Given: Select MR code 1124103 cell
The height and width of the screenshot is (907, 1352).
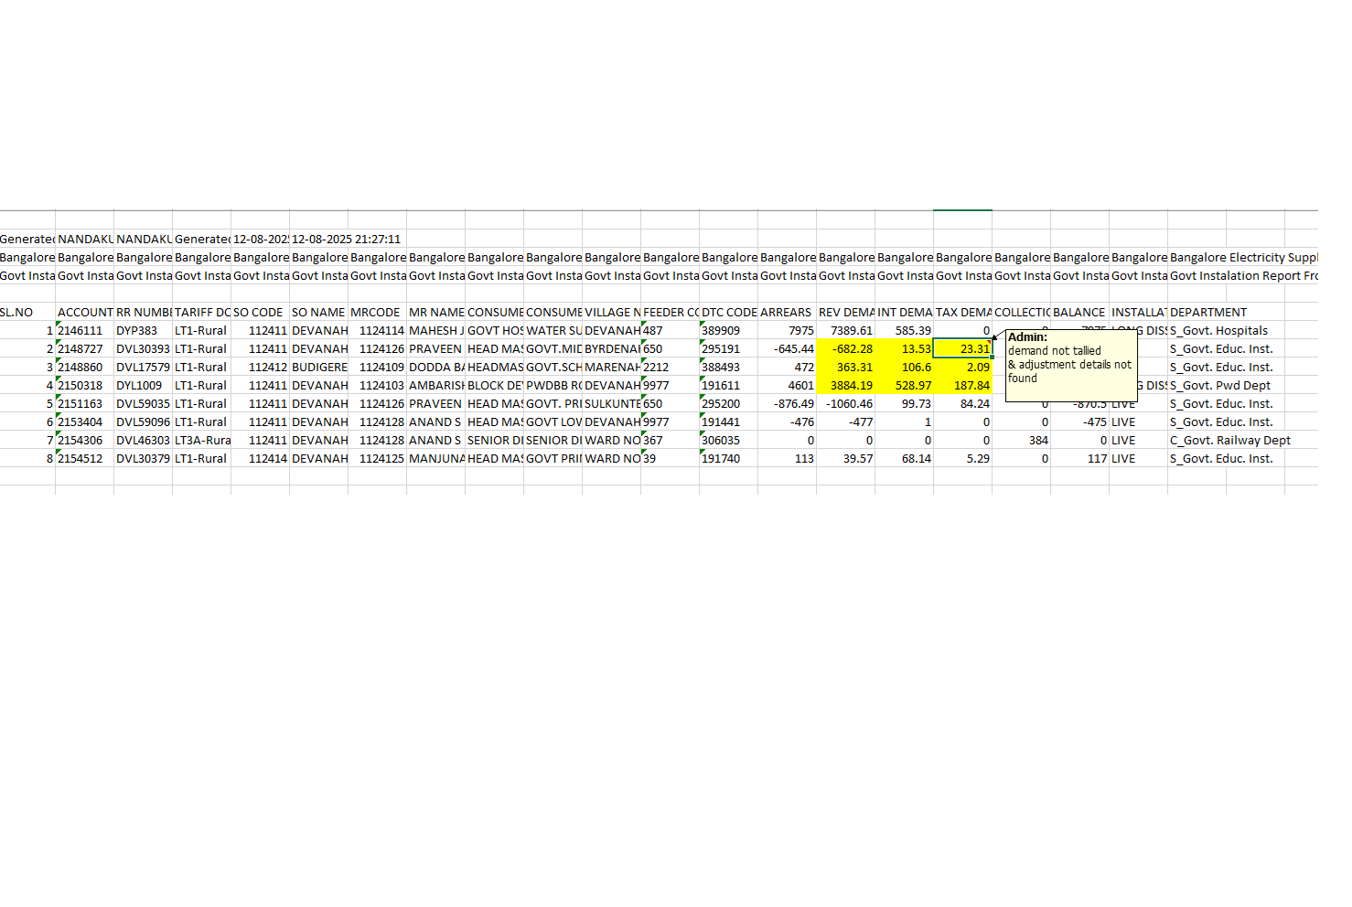Looking at the screenshot, I should pyautogui.click(x=377, y=385).
